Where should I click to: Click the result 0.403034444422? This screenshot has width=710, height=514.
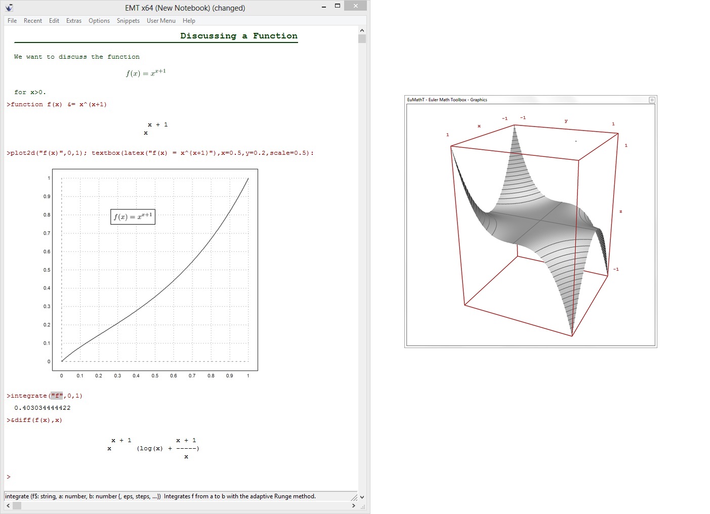pos(43,408)
